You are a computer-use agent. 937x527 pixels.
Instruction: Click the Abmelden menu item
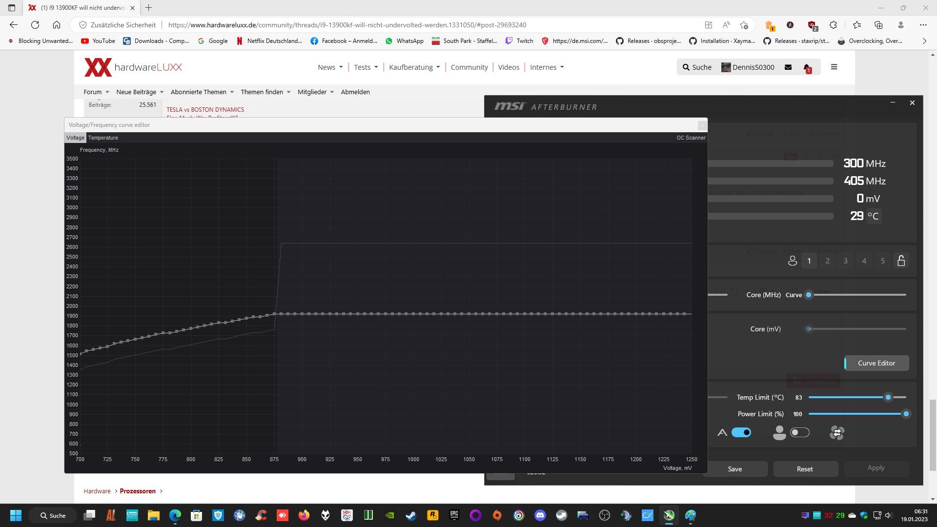[x=355, y=92]
